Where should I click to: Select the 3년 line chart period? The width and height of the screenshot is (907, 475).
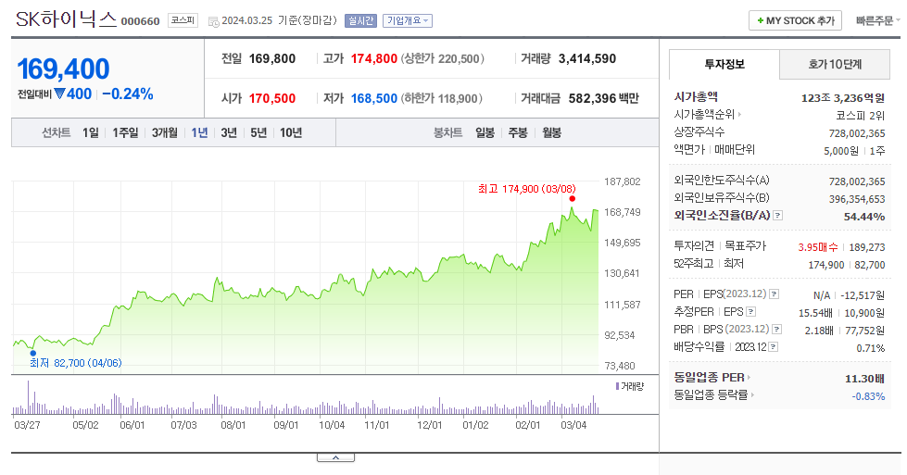point(229,133)
